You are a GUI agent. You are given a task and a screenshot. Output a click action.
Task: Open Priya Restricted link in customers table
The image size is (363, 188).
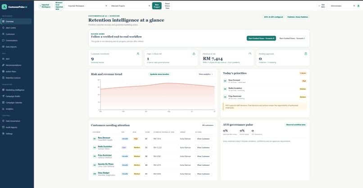tap(104, 156)
